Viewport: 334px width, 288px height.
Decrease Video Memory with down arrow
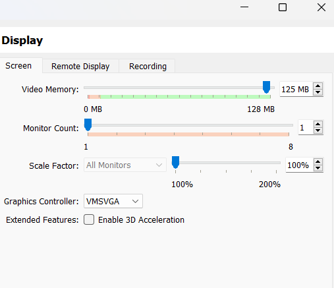pos(318,92)
